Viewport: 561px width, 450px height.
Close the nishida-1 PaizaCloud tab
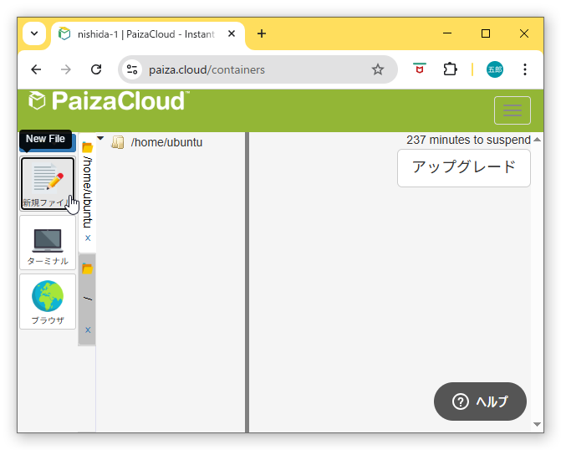232,33
